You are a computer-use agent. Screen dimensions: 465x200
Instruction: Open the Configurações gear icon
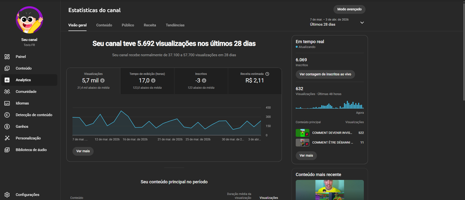pos(7,195)
